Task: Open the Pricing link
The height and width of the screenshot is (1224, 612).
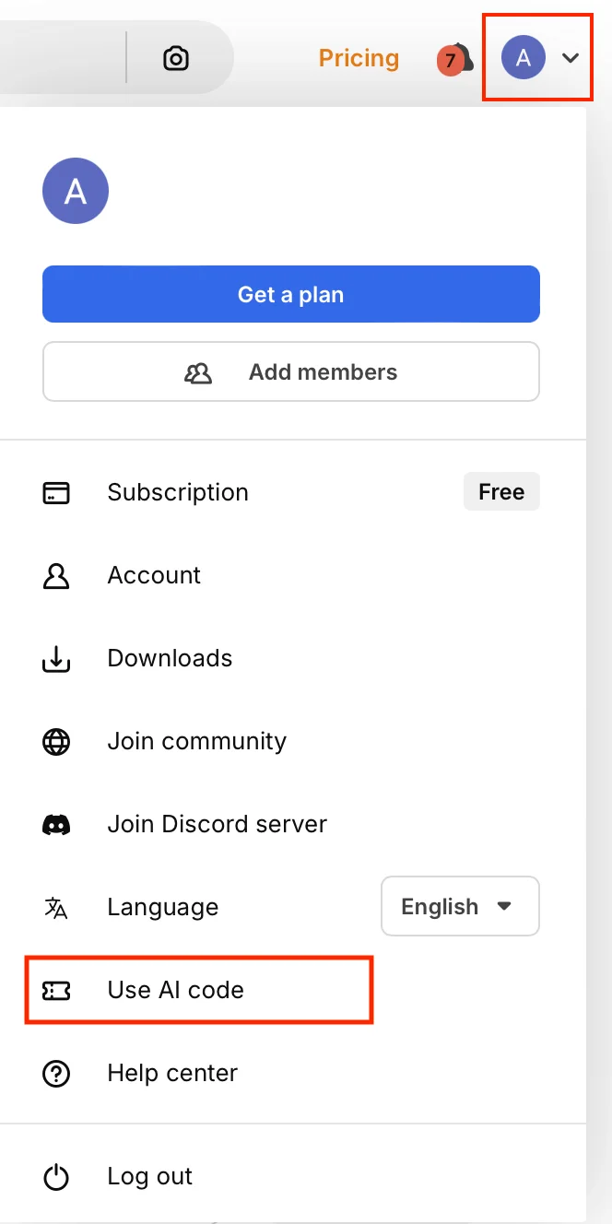Action: 359,59
